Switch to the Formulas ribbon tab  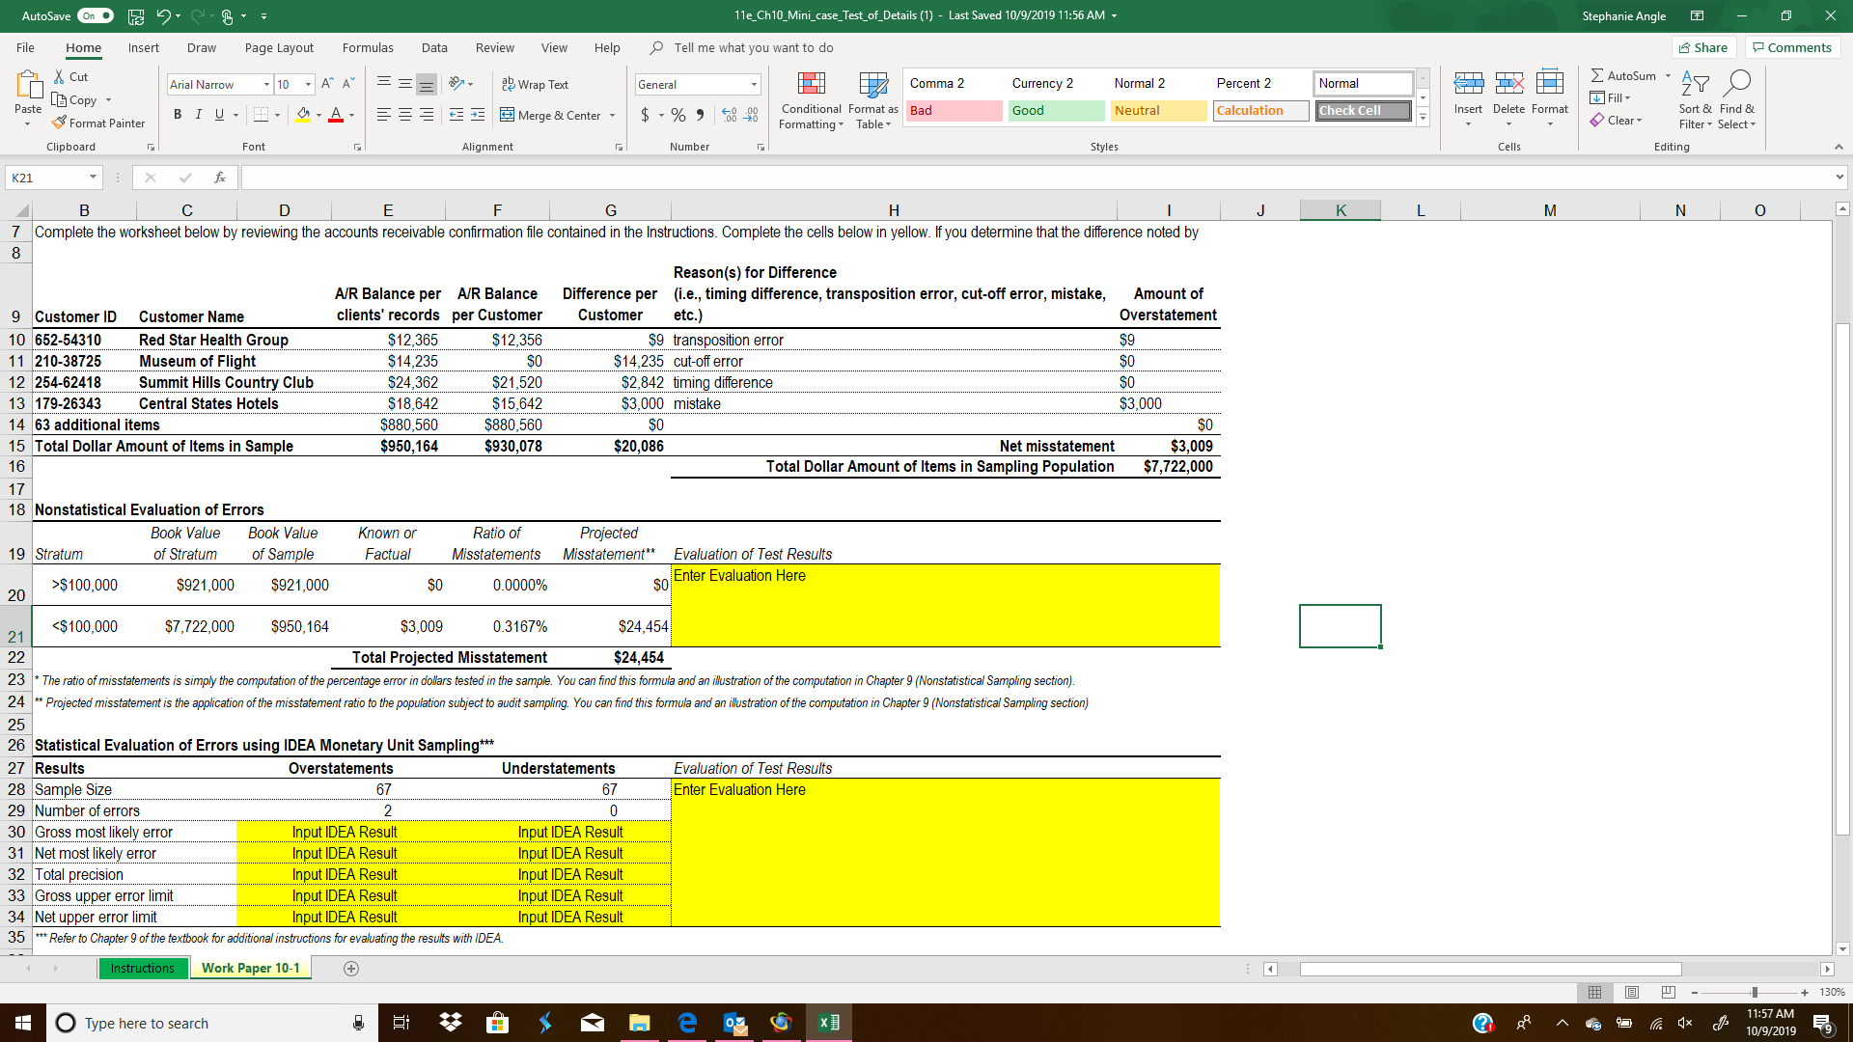[368, 47]
